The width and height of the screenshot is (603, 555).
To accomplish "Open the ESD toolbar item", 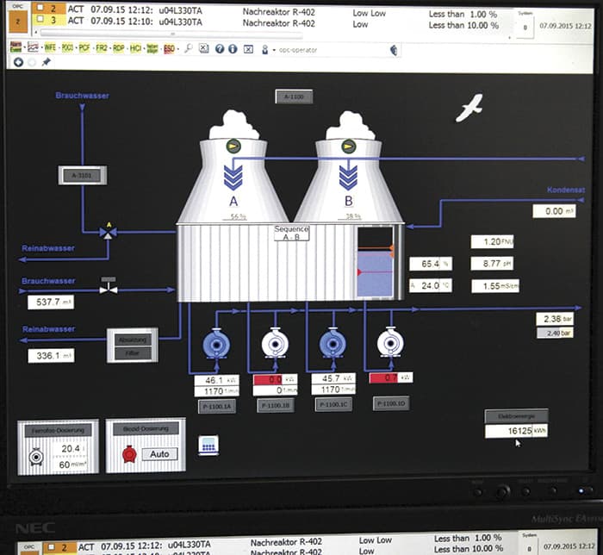I will (168, 48).
